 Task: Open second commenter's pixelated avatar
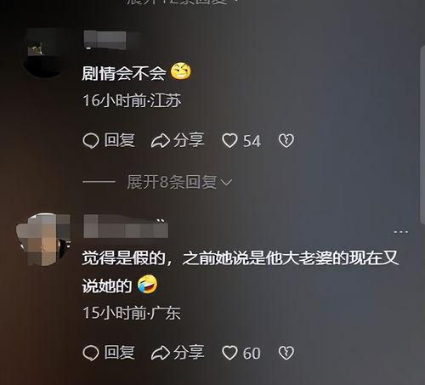(x=43, y=240)
